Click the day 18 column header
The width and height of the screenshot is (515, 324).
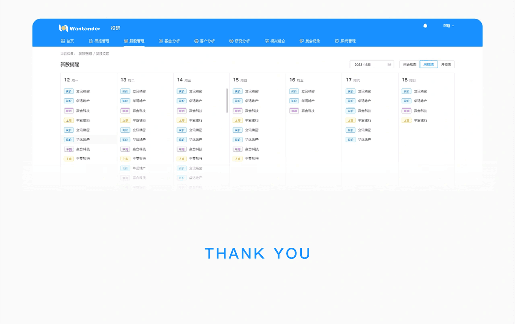click(x=409, y=80)
